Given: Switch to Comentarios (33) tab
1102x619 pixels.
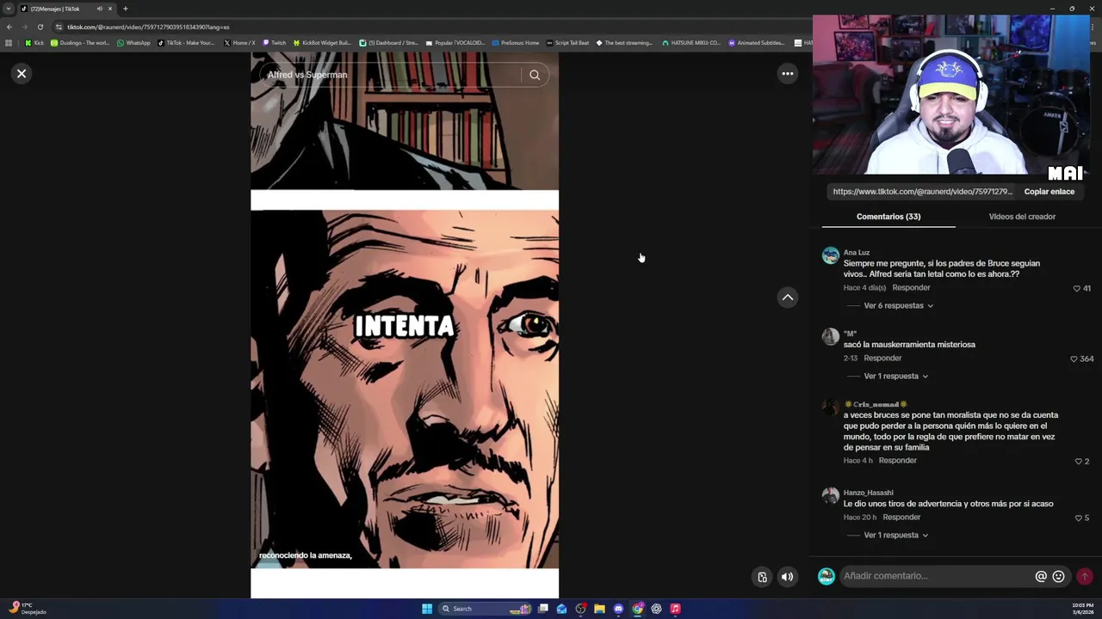Looking at the screenshot, I should point(888,217).
